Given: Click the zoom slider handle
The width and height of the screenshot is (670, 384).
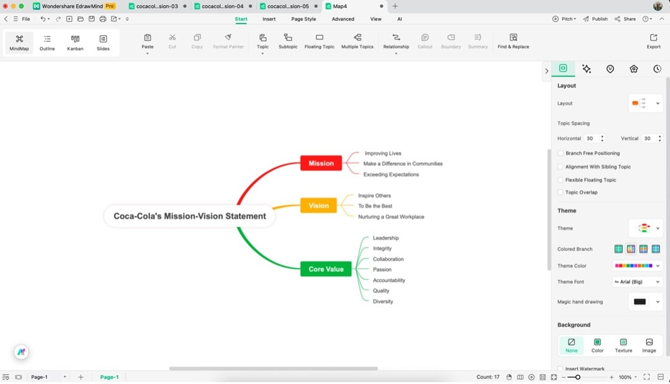Looking at the screenshot, I should [578, 377].
